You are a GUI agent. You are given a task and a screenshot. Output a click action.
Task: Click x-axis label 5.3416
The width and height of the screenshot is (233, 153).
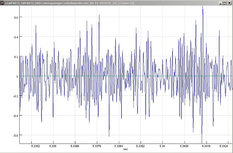point(206,146)
